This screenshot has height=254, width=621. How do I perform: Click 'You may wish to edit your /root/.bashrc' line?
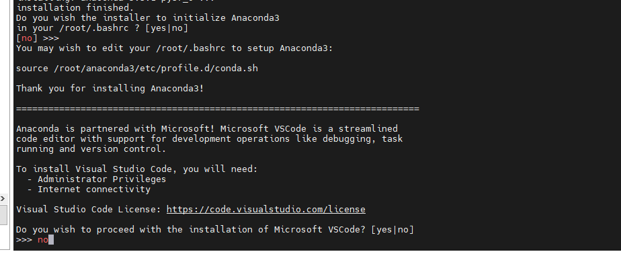[175, 48]
